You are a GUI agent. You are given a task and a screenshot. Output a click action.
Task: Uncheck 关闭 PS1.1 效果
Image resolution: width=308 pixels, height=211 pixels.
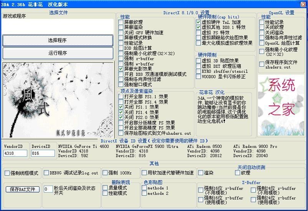click(x=121, y=107)
